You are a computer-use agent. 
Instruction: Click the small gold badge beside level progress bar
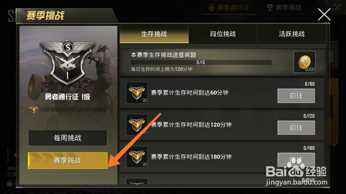point(34,109)
